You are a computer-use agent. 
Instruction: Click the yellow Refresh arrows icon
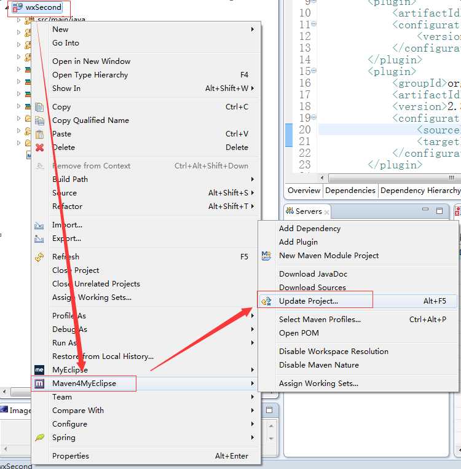tap(39, 257)
